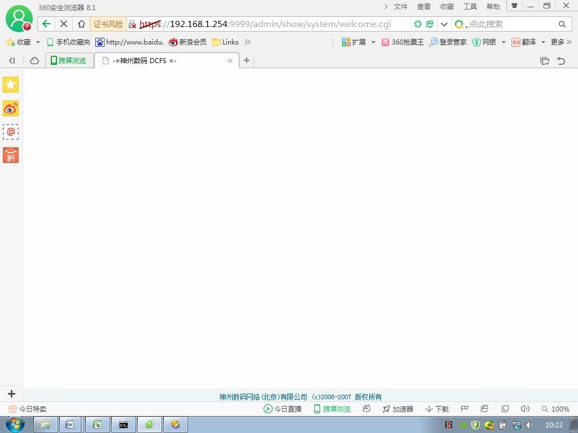This screenshot has height=433, width=578.
Task: Open 登录管家 extension
Action: (x=448, y=42)
